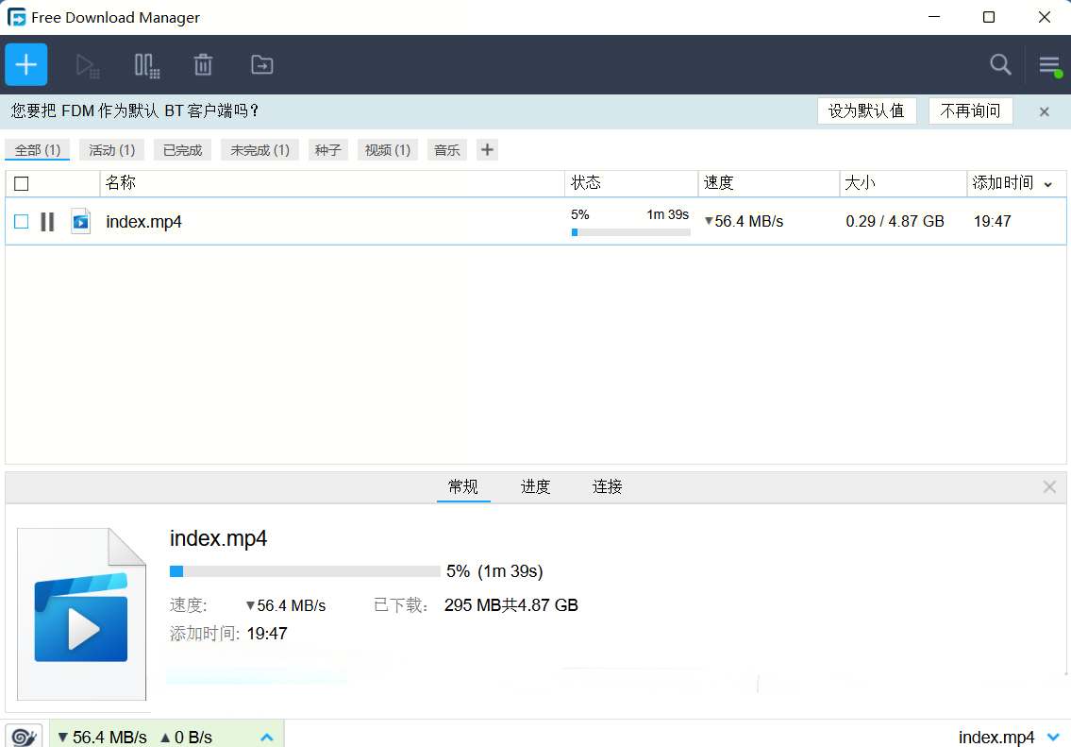Tick the index.mp4 row checkbox
Image resolution: width=1071 pixels, height=747 pixels.
click(x=21, y=221)
